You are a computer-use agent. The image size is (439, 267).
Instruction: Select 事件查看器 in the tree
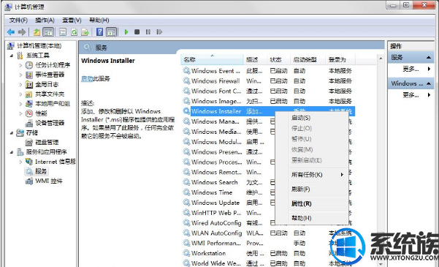tap(50, 75)
